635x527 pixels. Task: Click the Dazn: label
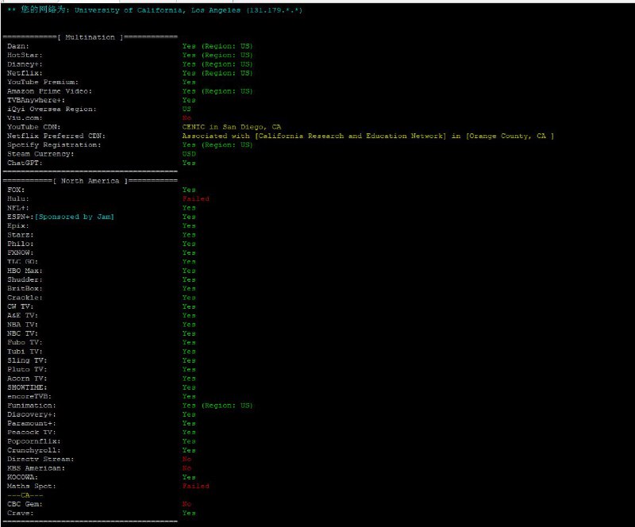(x=18, y=46)
